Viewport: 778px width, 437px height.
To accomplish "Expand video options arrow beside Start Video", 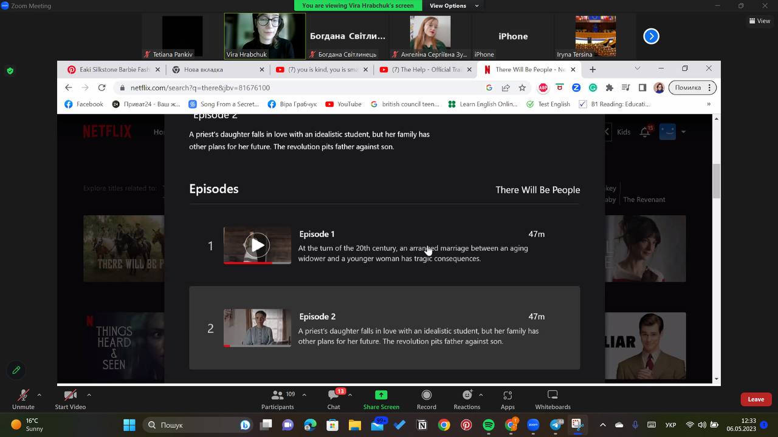I will pyautogui.click(x=89, y=395).
